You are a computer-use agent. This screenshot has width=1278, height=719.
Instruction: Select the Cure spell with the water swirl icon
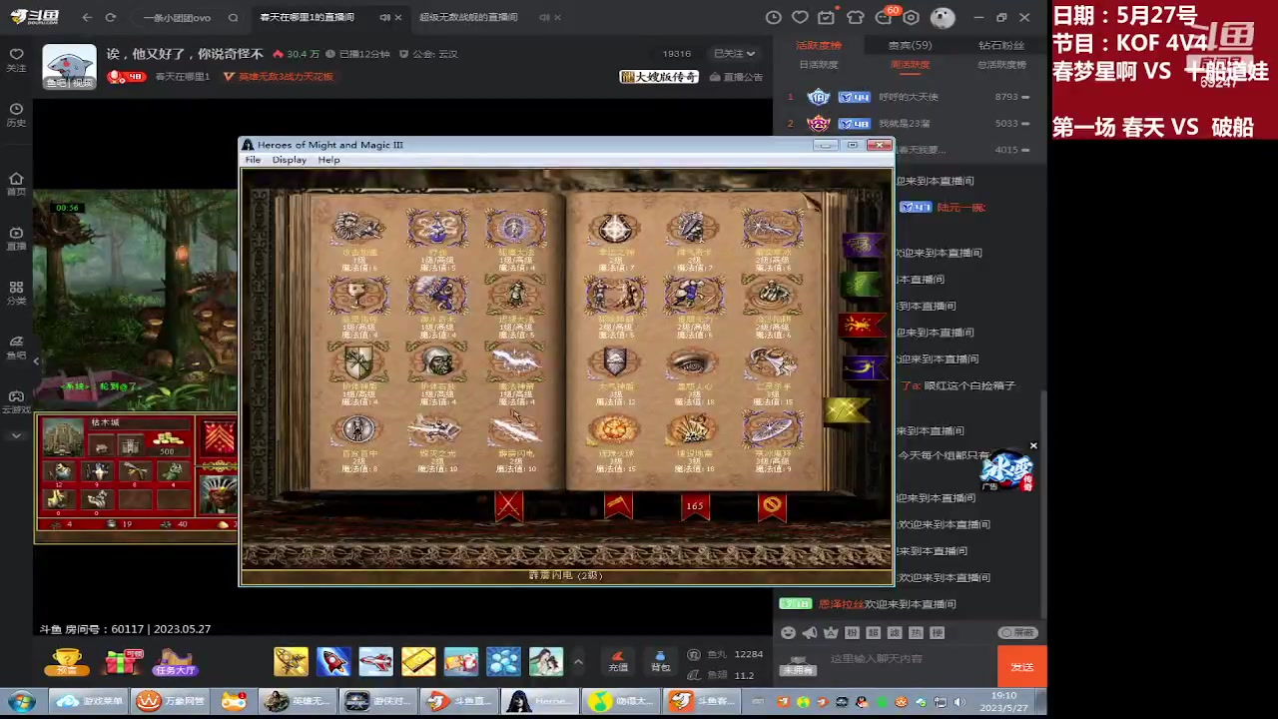coord(436,228)
